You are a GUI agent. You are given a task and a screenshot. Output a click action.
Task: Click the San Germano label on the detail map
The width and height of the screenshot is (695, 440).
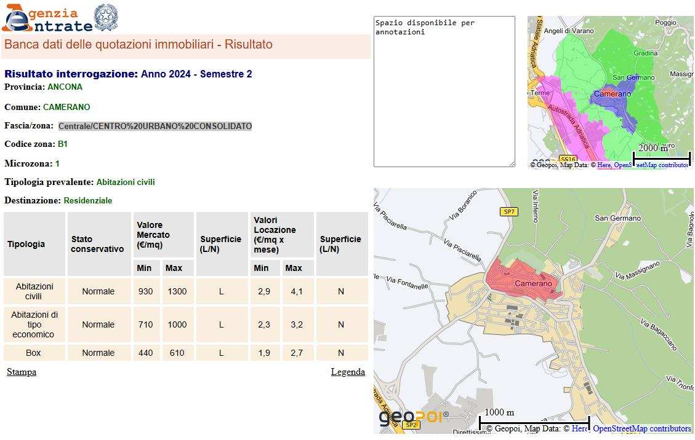pyautogui.click(x=617, y=218)
